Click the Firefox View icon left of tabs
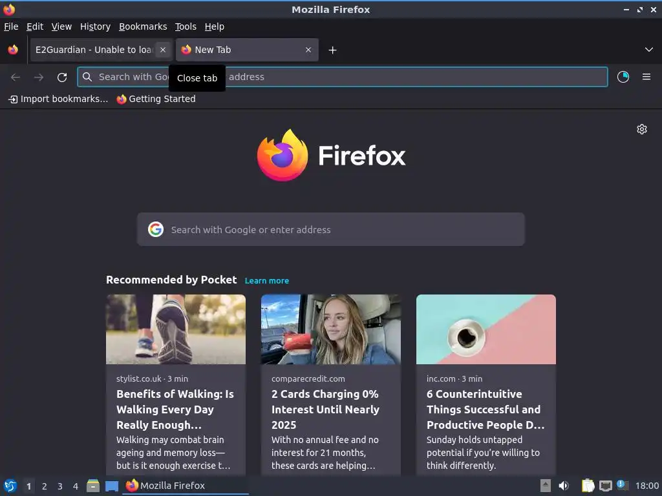662x496 pixels. (13, 50)
